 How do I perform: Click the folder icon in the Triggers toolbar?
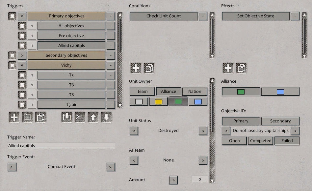27,117
